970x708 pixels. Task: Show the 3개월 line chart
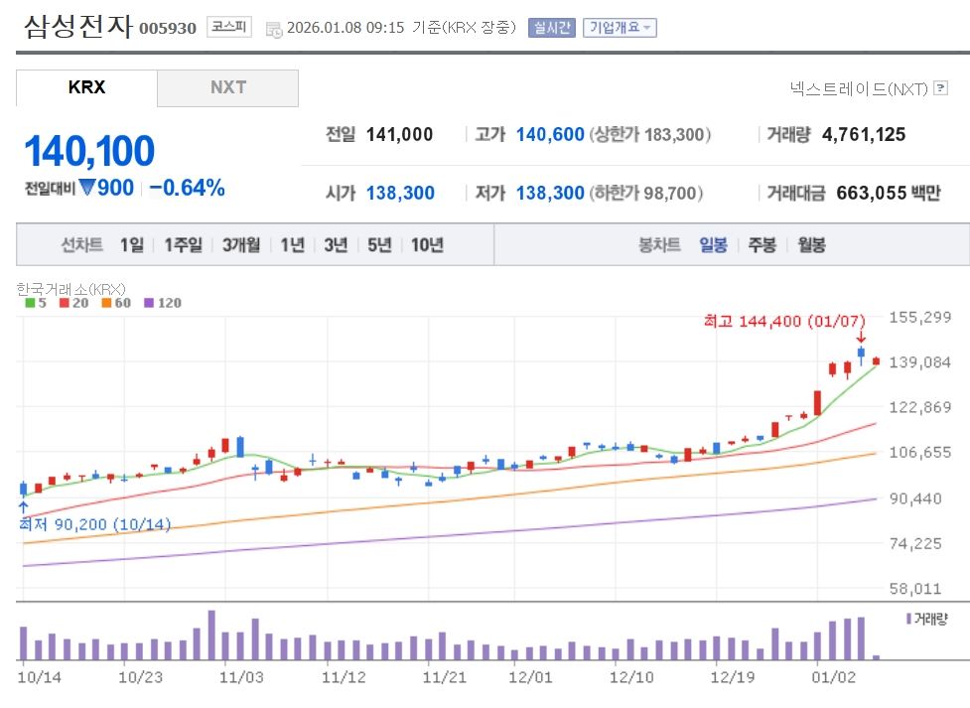pyautogui.click(x=241, y=244)
